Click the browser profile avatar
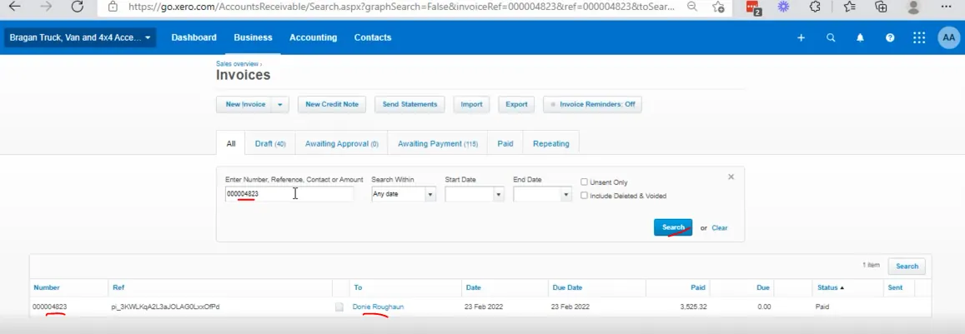This screenshot has height=334, width=965. click(914, 7)
